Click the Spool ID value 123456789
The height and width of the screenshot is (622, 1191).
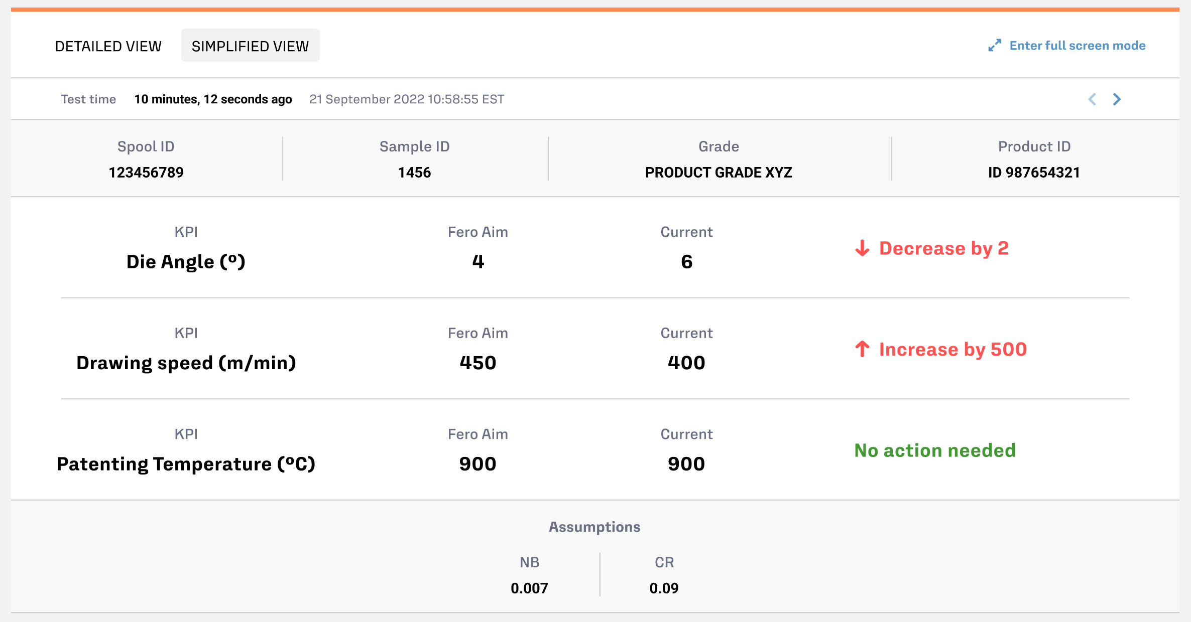pos(146,173)
